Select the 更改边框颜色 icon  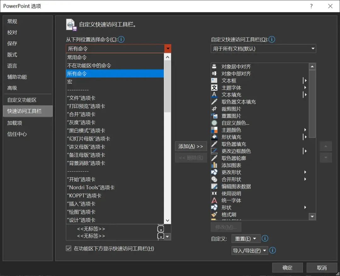tap(214, 151)
